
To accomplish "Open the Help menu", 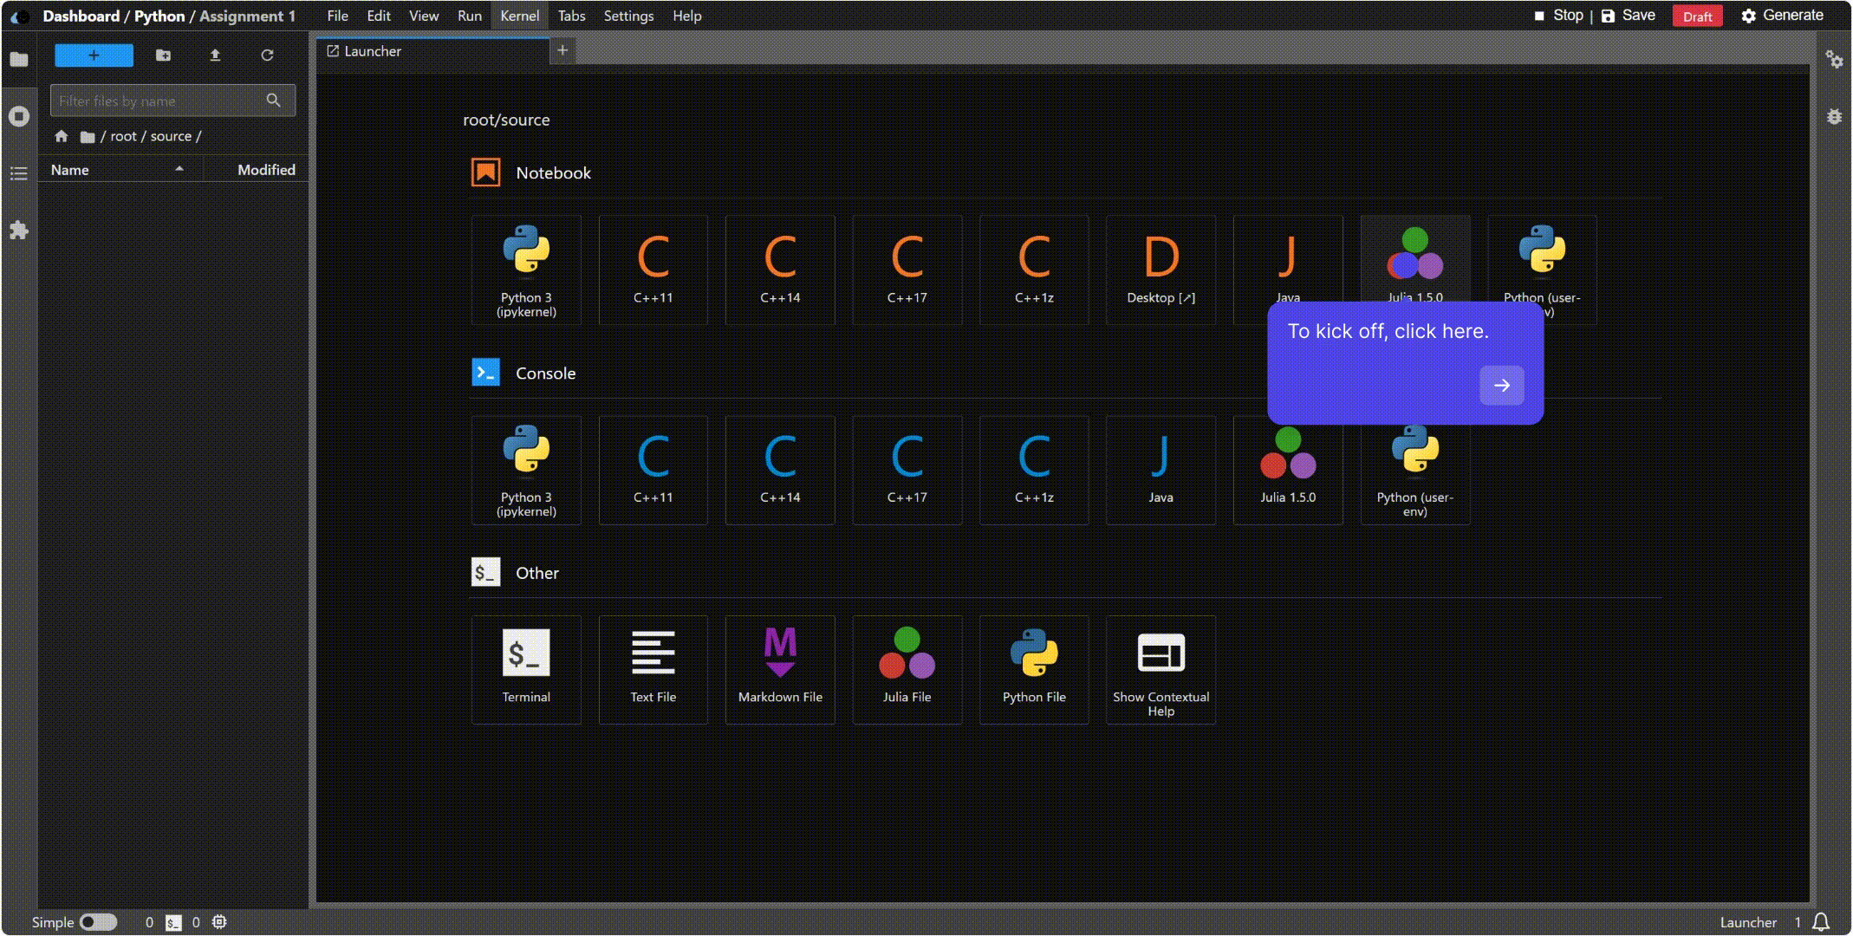I will (687, 16).
